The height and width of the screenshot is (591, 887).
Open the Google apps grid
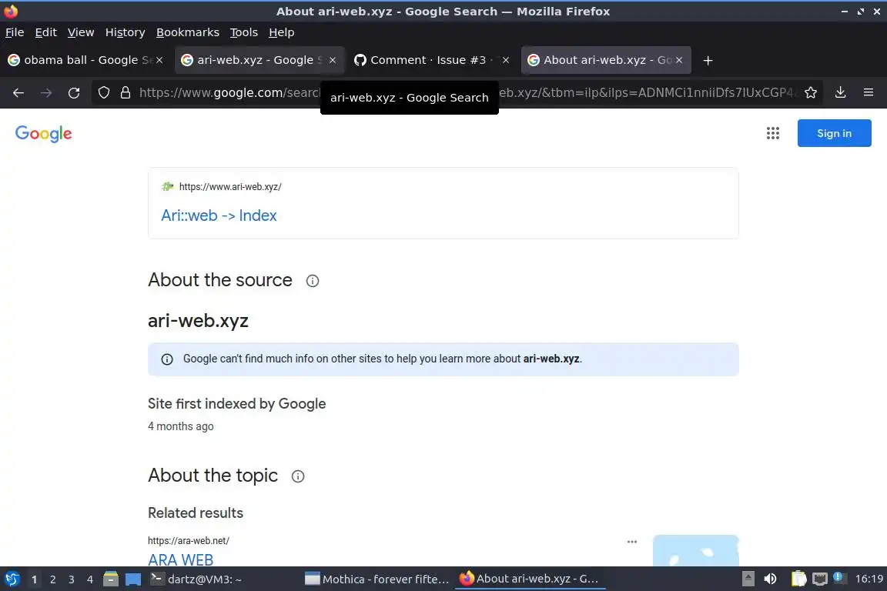tap(773, 133)
